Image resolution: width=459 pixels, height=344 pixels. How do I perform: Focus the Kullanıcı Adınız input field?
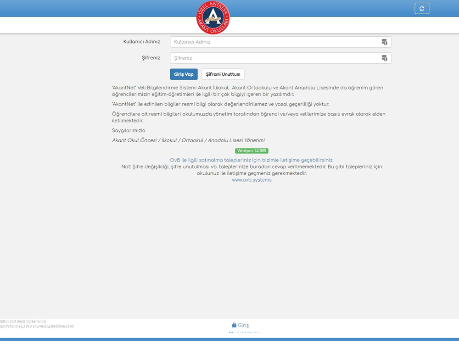(281, 42)
